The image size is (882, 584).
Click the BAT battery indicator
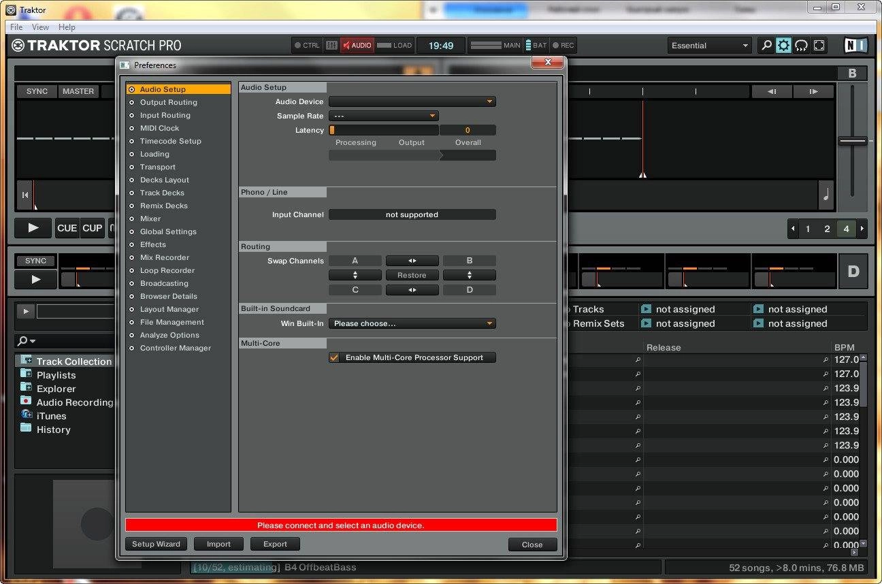coord(536,46)
